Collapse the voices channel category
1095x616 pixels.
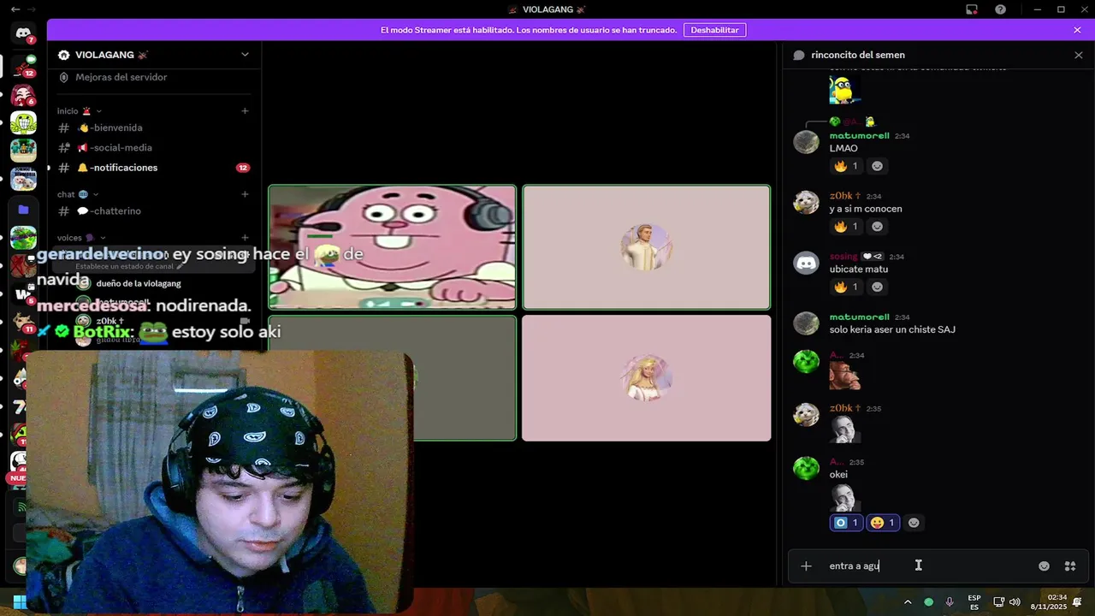pos(81,238)
